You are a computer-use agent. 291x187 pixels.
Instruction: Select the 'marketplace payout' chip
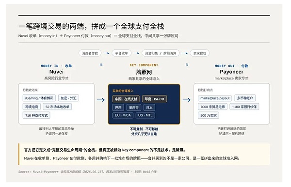click(x=215, y=98)
